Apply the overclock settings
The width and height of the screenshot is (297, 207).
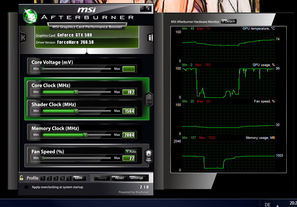(x=102, y=178)
